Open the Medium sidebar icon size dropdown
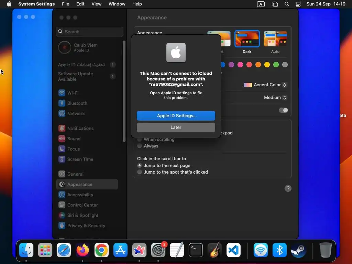Screen dimensions: 352x264 pos(275,97)
